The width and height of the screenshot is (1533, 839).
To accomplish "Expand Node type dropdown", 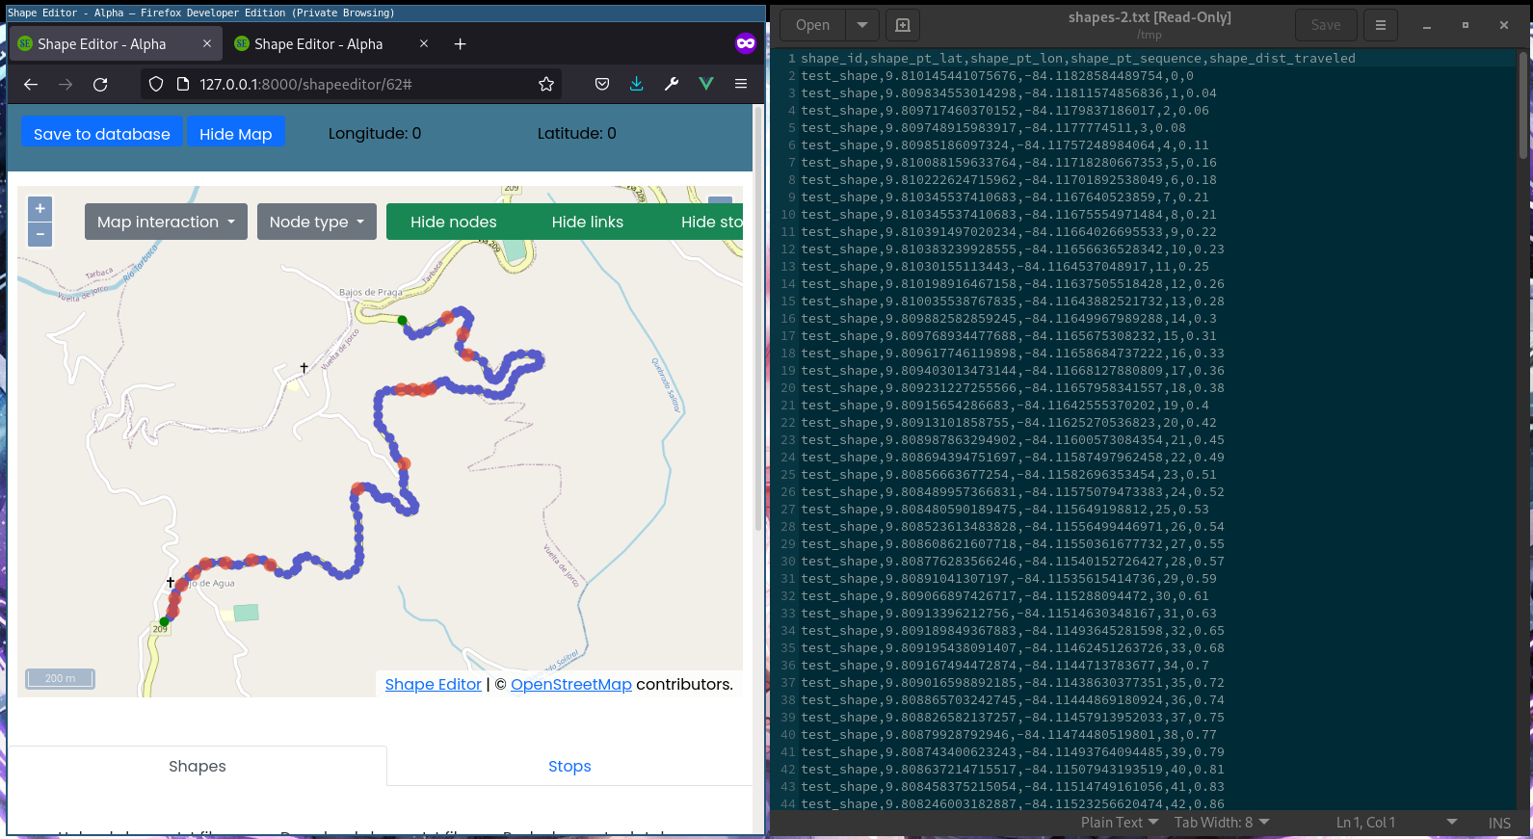I will [x=316, y=222].
